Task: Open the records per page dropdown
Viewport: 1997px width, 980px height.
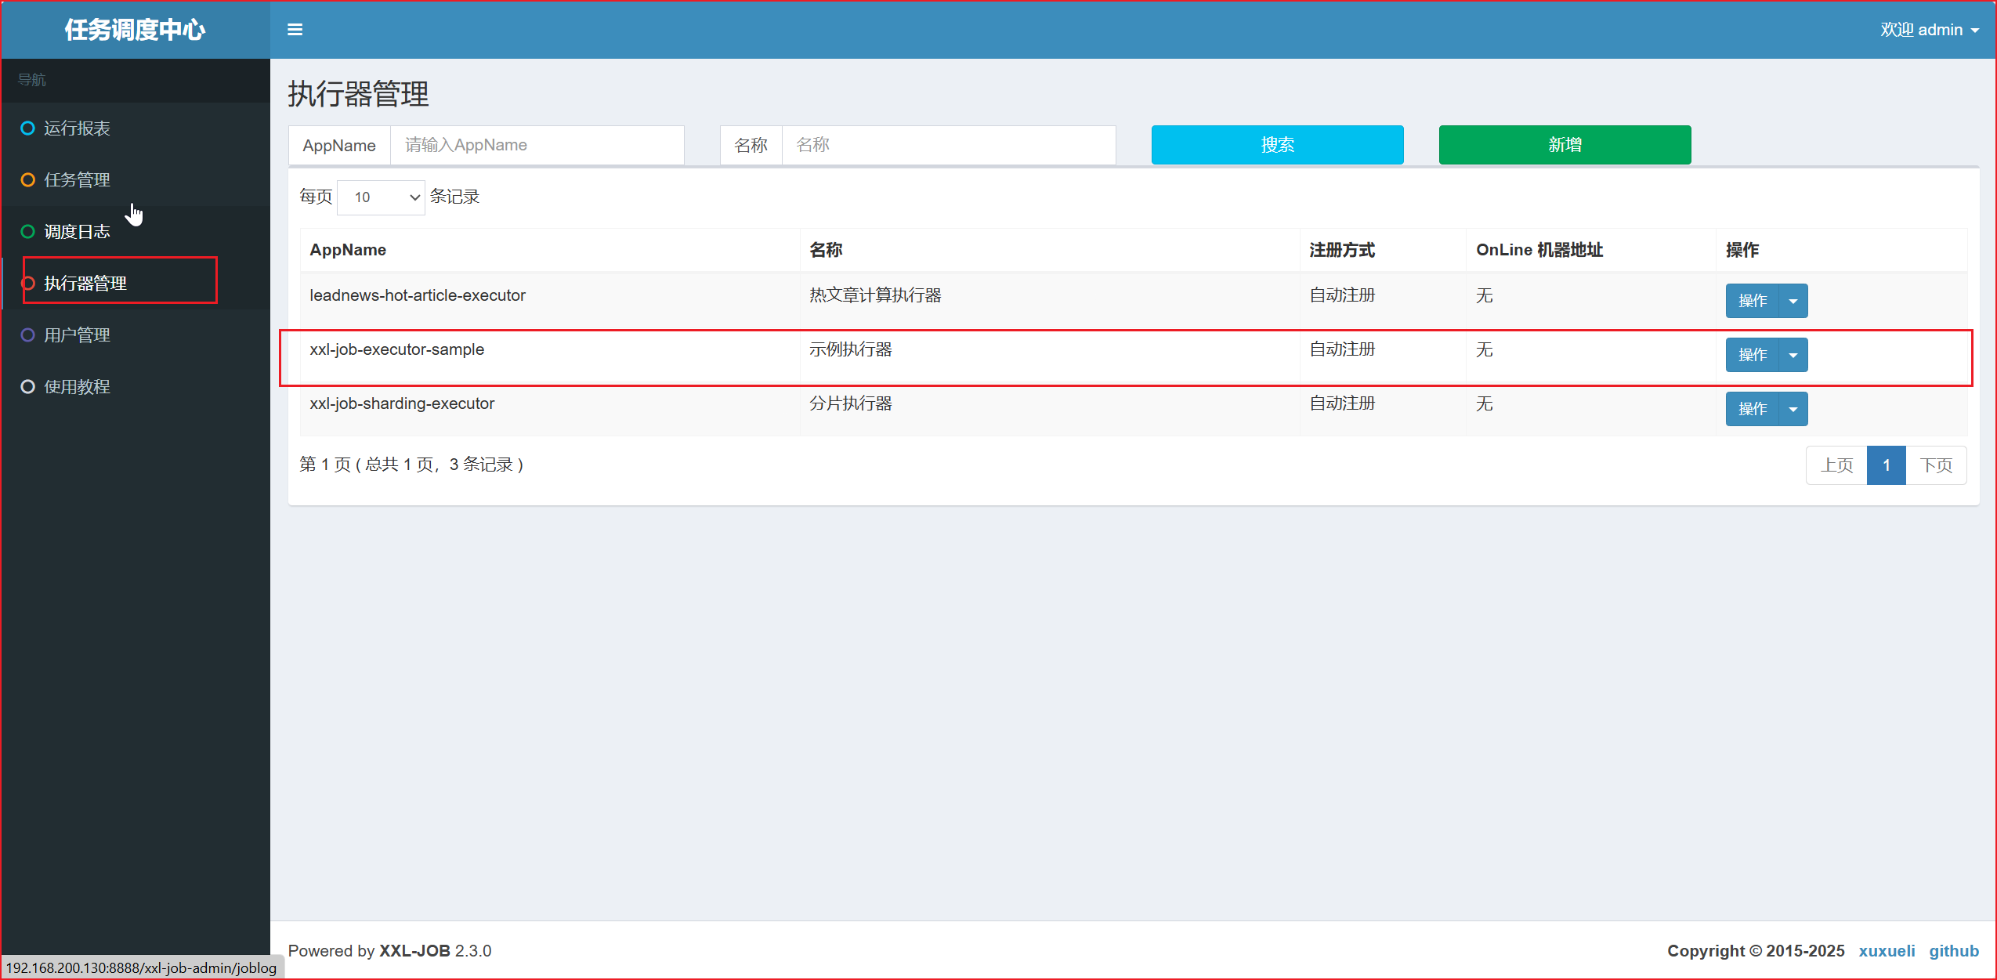Action: click(382, 197)
